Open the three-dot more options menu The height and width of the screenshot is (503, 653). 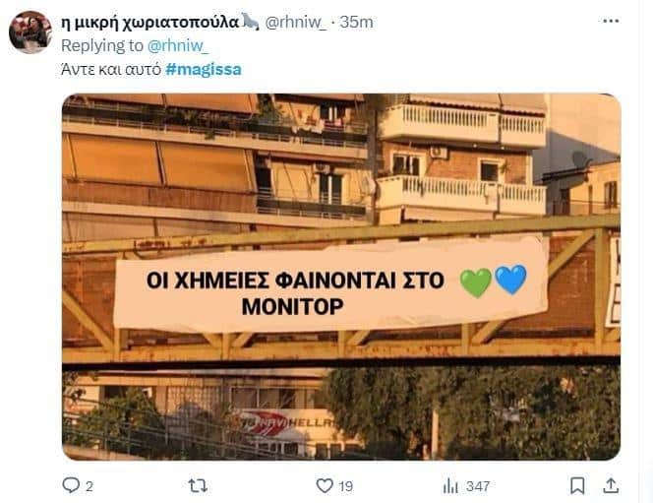pos(611,21)
